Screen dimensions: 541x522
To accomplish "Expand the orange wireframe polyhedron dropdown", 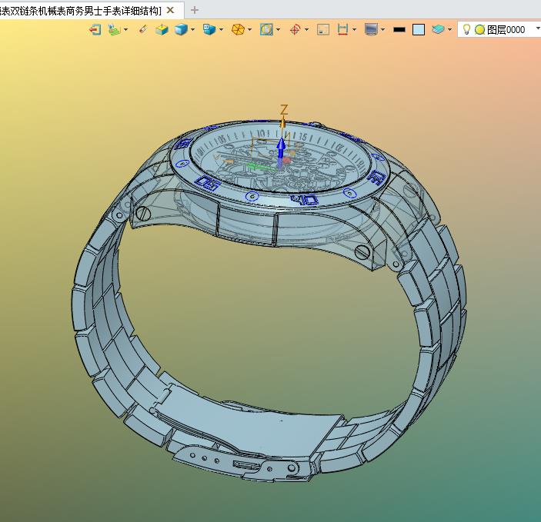I will coord(250,30).
